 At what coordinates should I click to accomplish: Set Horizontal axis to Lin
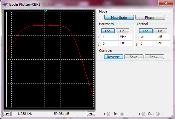tap(122, 31)
